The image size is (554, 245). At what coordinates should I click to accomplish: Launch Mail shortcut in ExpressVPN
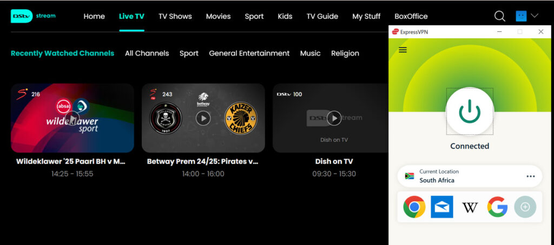pos(442,207)
